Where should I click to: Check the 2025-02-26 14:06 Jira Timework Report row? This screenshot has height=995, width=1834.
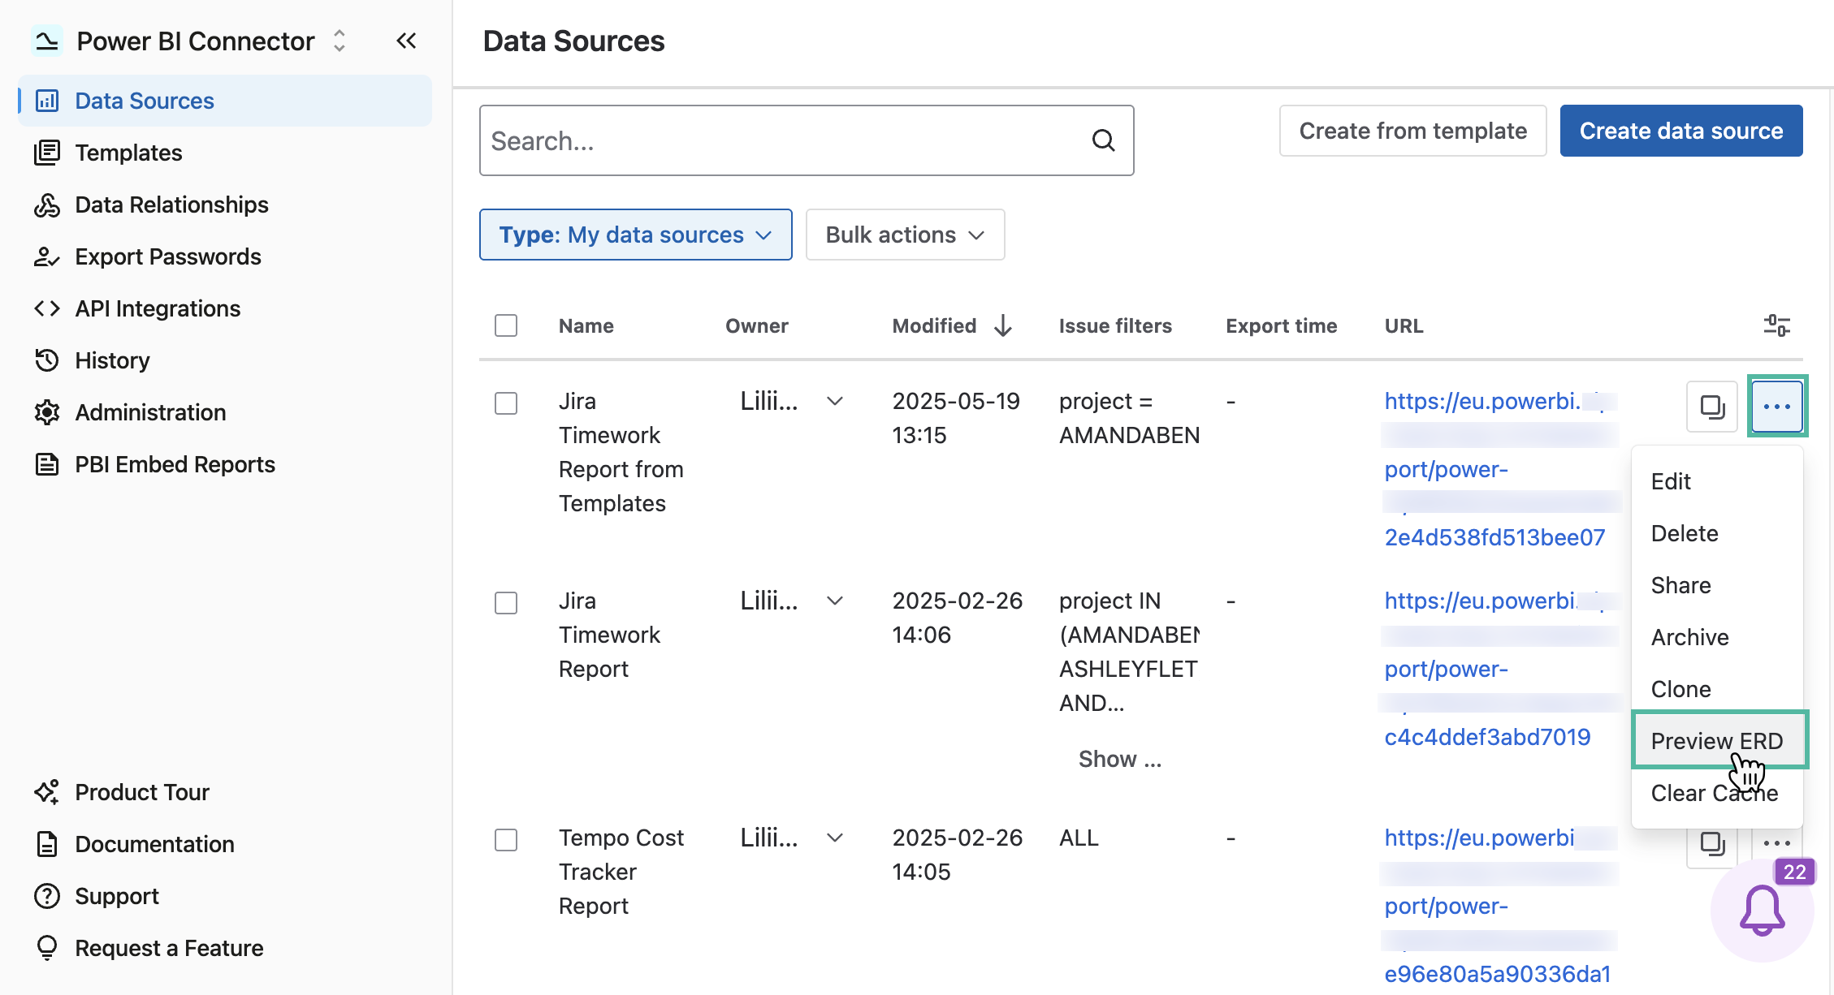tap(506, 603)
